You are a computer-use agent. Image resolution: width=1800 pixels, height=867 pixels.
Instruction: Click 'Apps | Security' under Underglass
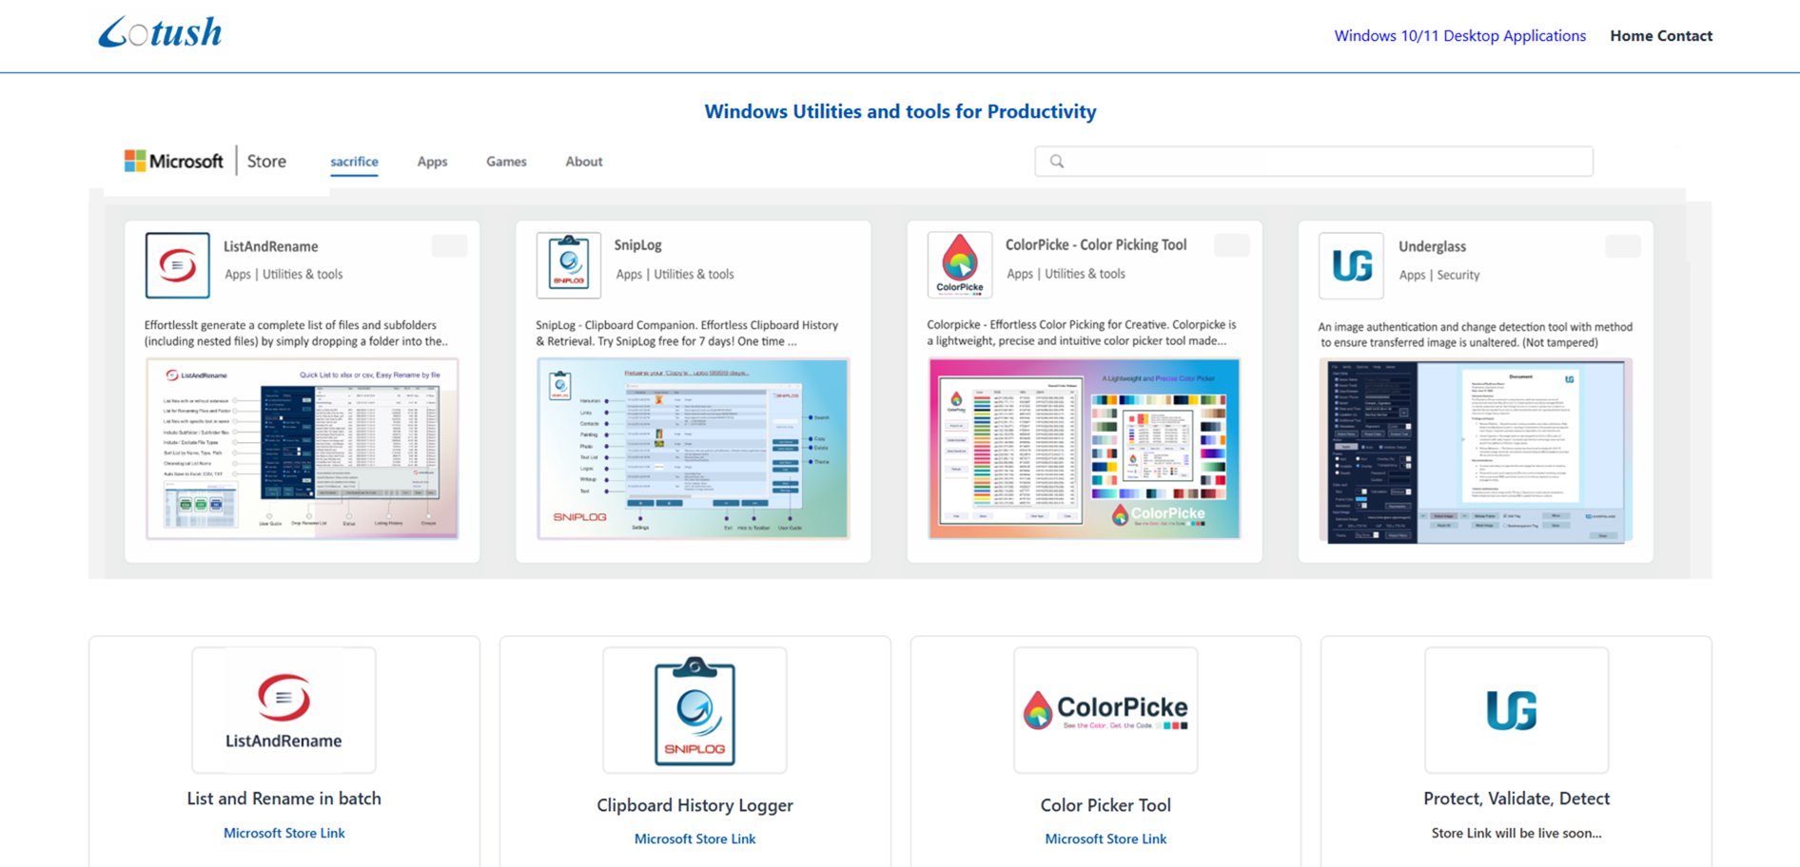(x=1439, y=275)
